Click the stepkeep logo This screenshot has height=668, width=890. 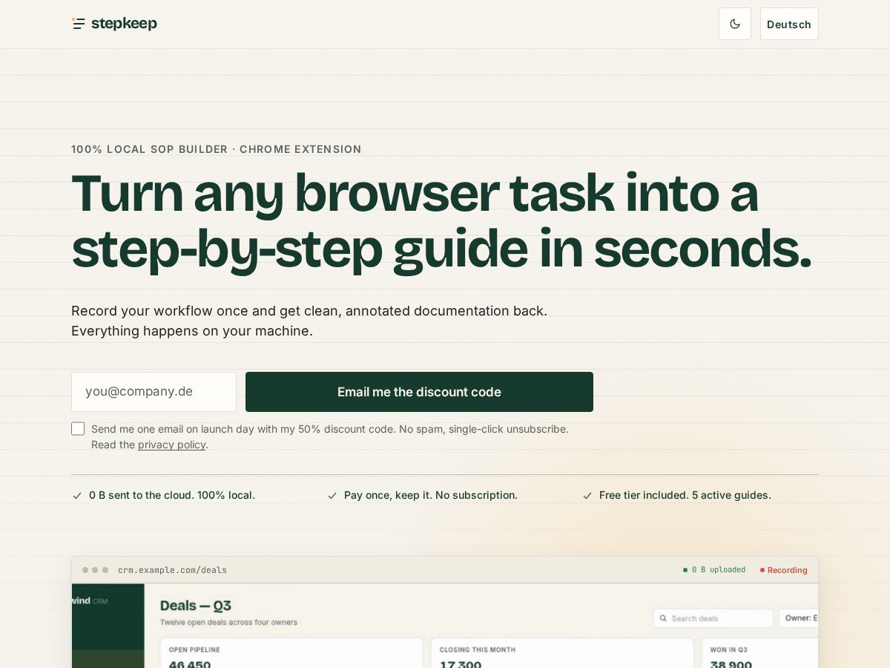point(114,24)
